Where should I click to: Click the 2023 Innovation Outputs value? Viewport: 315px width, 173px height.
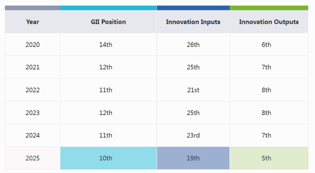point(266,112)
